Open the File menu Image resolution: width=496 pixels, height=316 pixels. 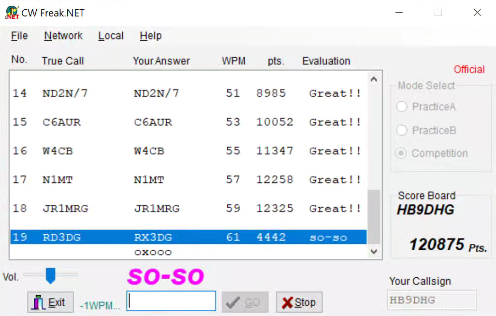(19, 36)
